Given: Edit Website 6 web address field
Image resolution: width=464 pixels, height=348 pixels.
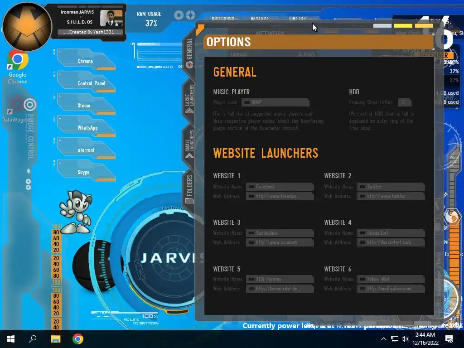Looking at the screenshot, I should (x=391, y=289).
